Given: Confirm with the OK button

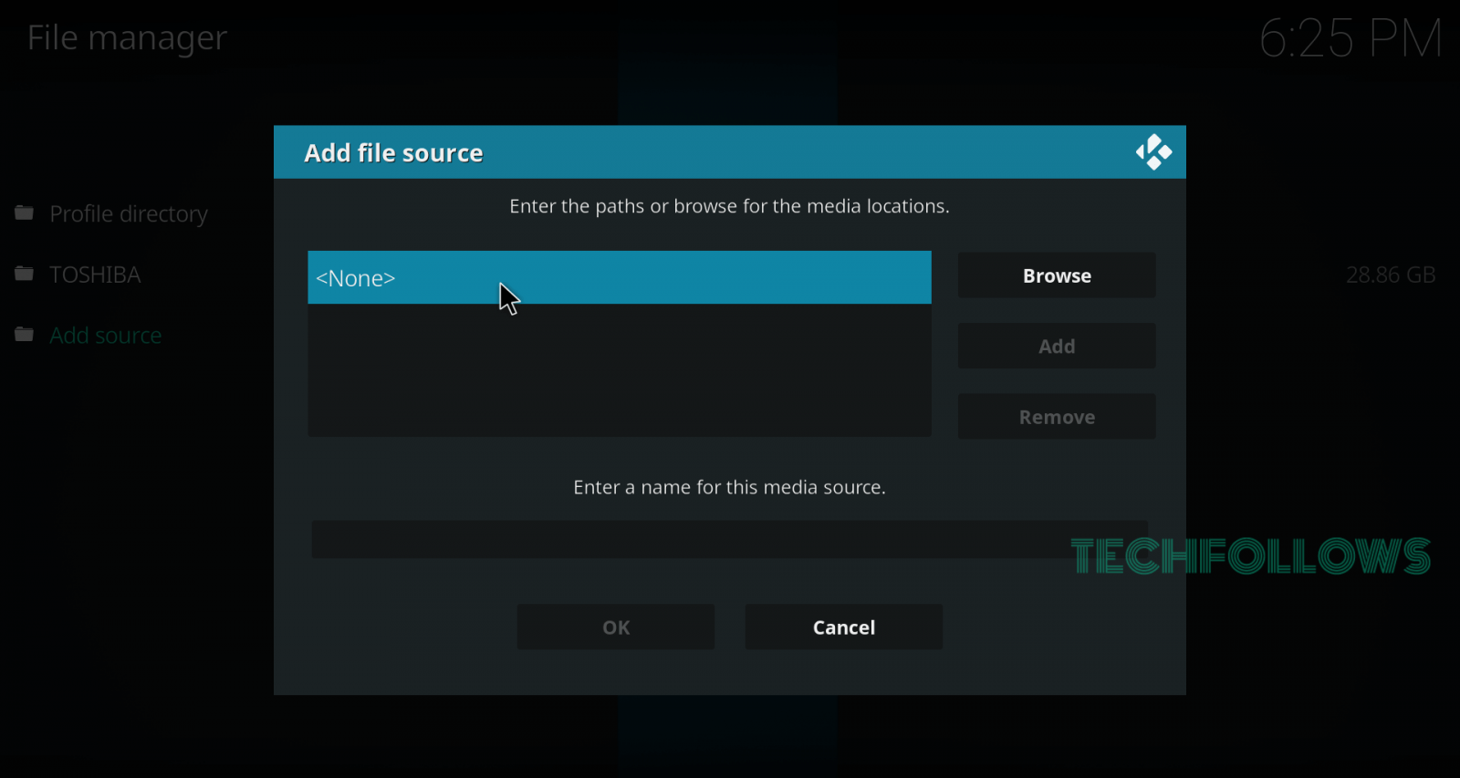Looking at the screenshot, I should [x=616, y=627].
